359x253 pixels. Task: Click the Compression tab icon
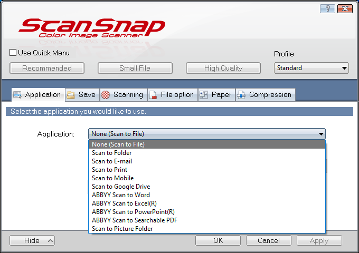pos(241,95)
